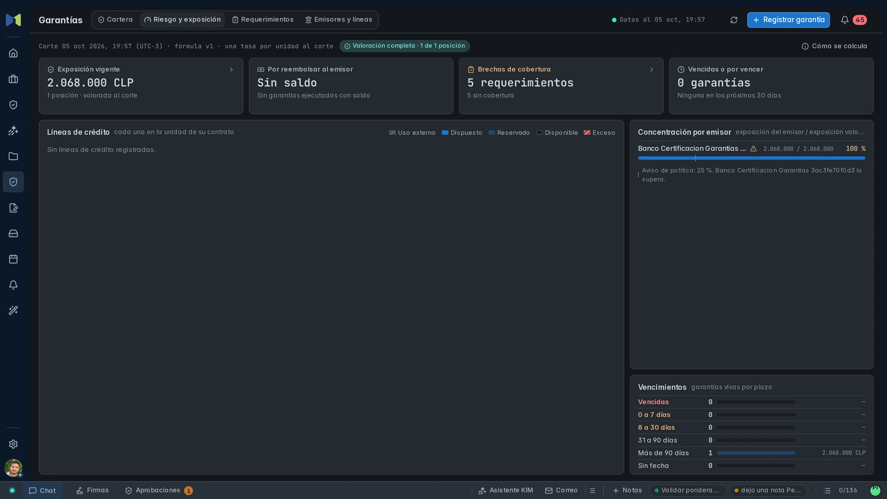This screenshot has width=887, height=499.
Task: Open the bell icon in left sidebar
Action: point(13,285)
